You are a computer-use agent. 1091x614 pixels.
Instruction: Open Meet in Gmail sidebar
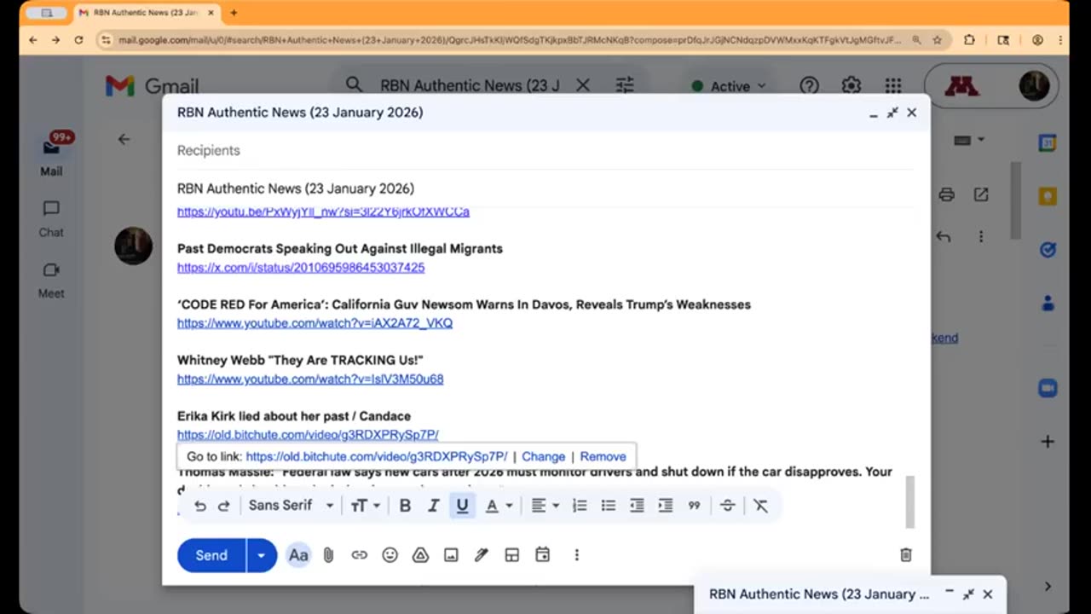pos(51,280)
